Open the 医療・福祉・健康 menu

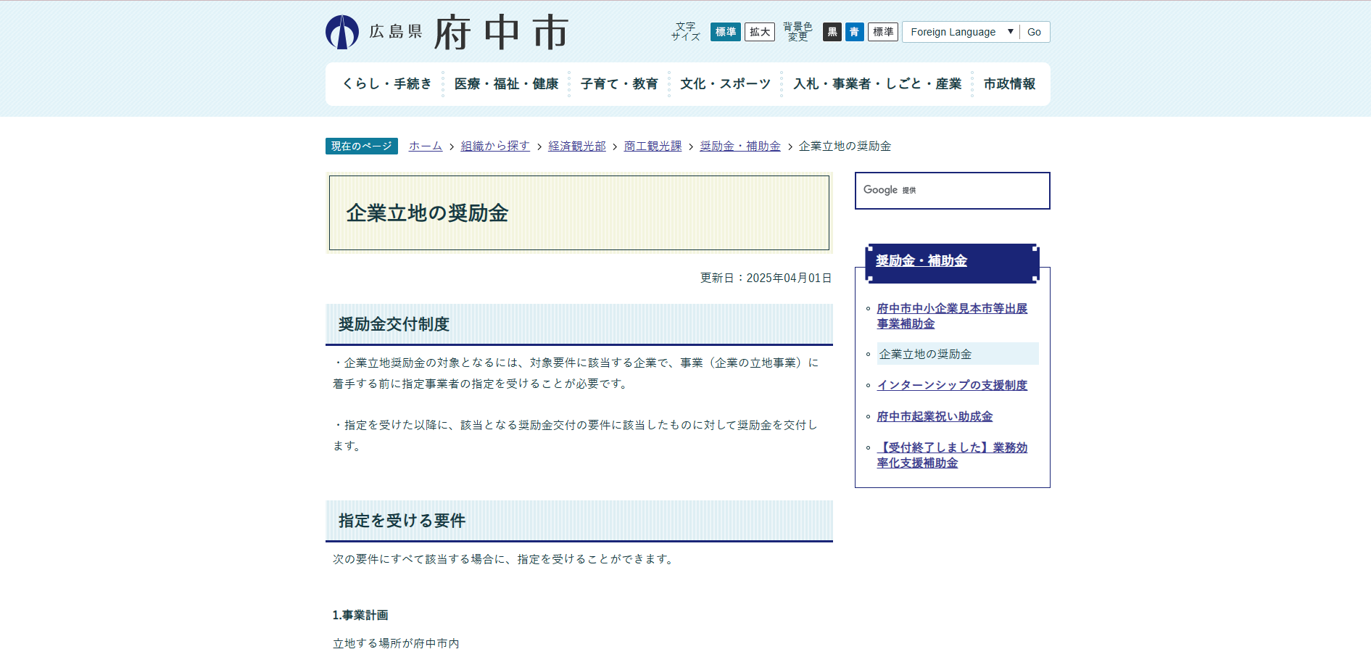[x=506, y=84]
